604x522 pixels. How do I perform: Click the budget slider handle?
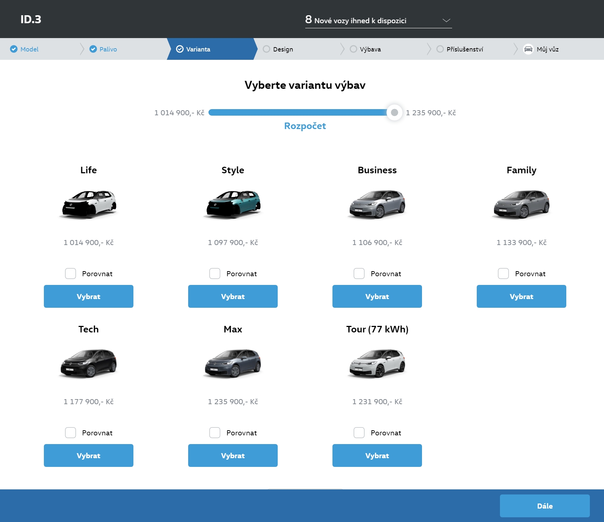click(394, 112)
